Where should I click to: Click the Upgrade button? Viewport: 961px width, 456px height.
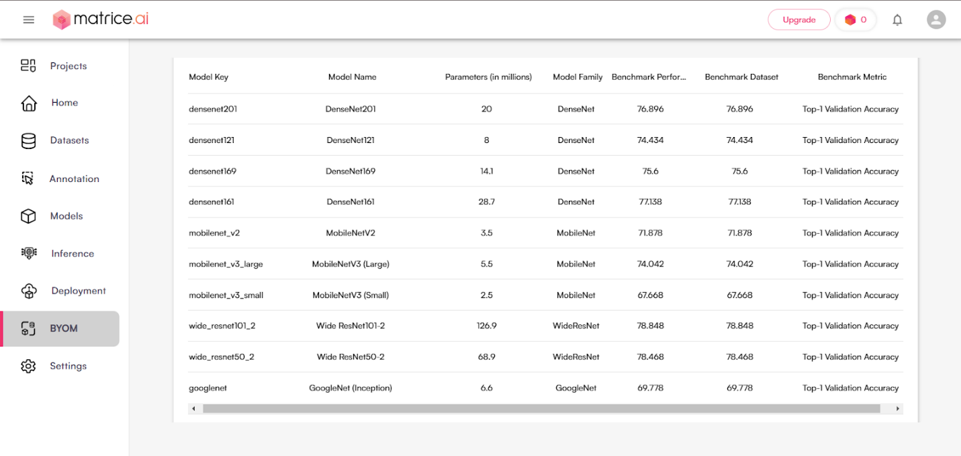click(x=799, y=19)
